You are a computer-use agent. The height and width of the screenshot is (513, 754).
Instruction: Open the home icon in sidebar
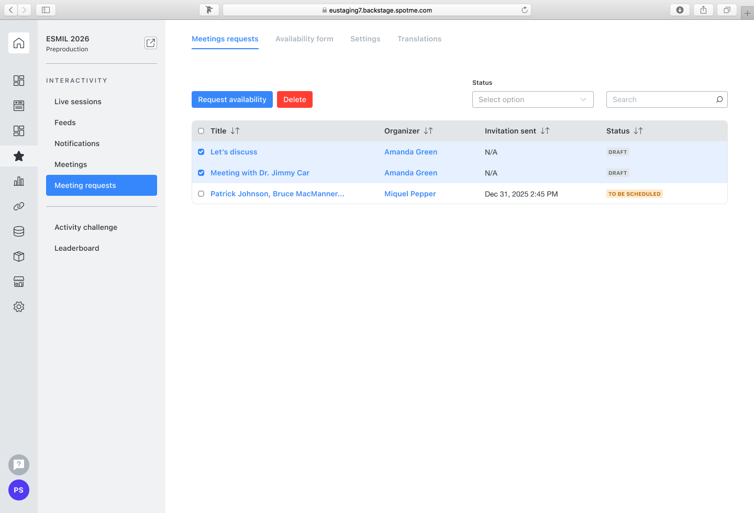pos(19,43)
